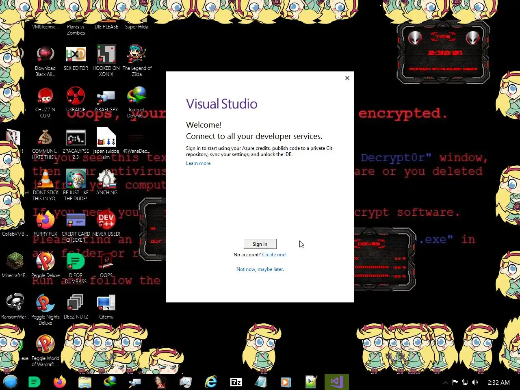Choose Not now, maybe later

[260, 269]
